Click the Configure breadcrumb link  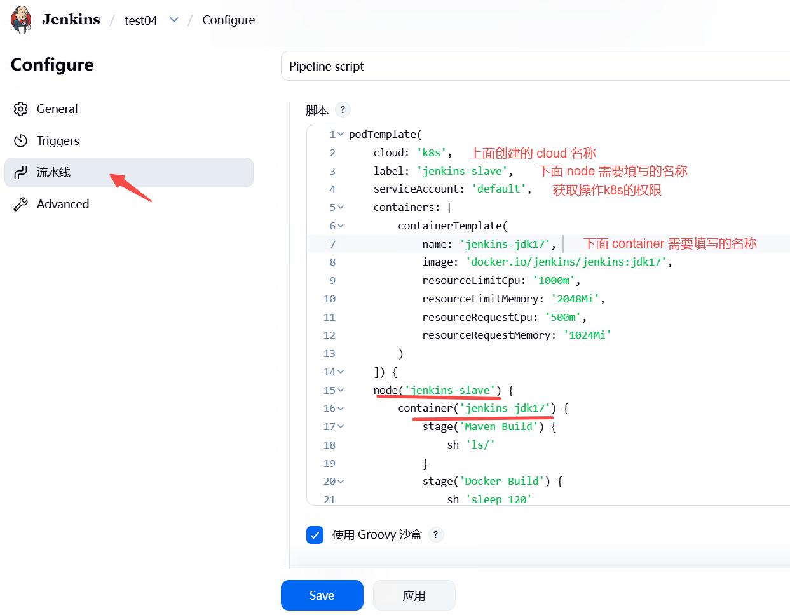click(x=229, y=20)
